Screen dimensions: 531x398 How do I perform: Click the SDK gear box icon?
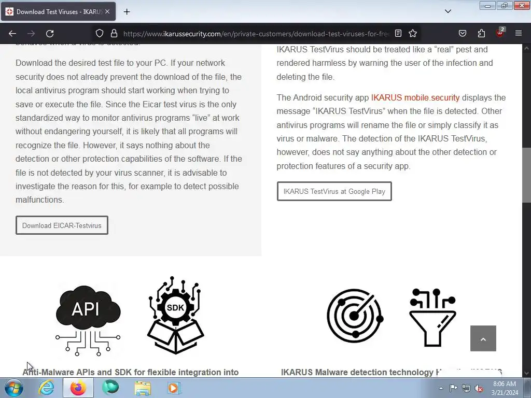[x=175, y=316]
